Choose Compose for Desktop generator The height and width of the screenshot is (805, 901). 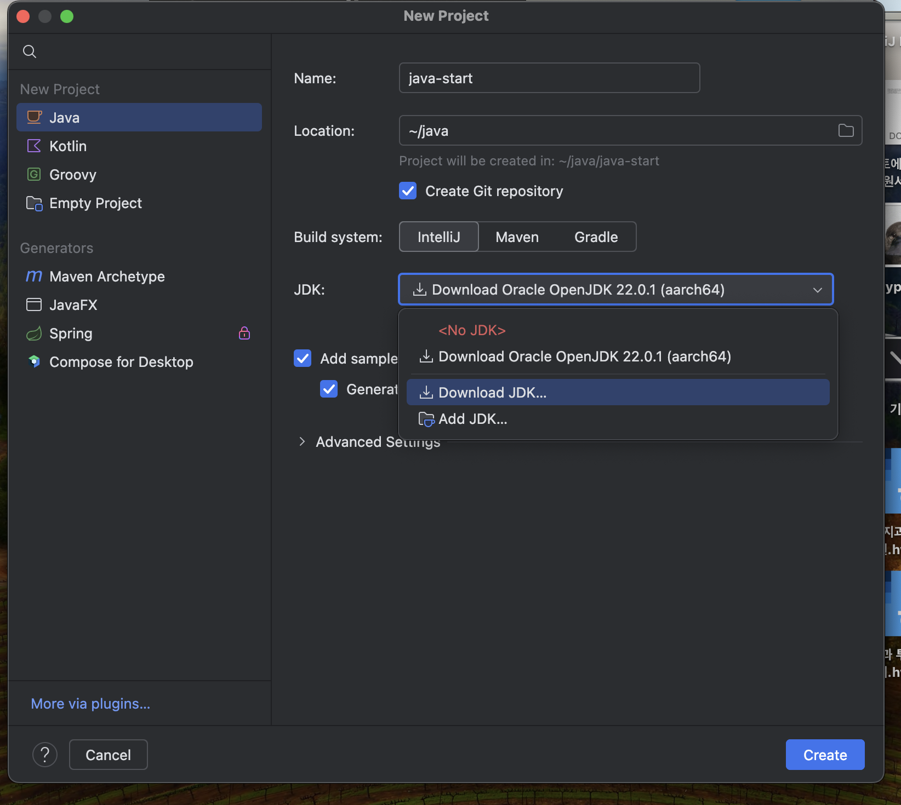pos(121,362)
